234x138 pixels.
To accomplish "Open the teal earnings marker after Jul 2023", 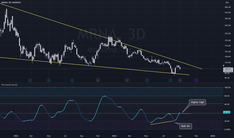I will 170,80.
